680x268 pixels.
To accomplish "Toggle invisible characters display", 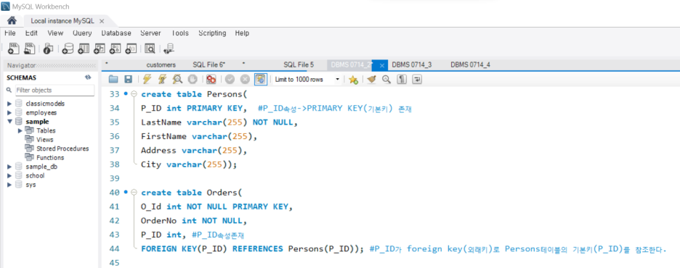I will (x=402, y=79).
